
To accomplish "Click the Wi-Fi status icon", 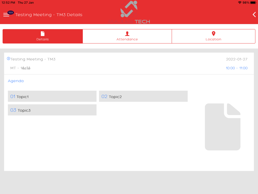I will (240, 3).
